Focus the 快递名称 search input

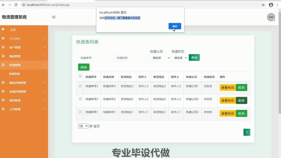[x=131, y=58]
